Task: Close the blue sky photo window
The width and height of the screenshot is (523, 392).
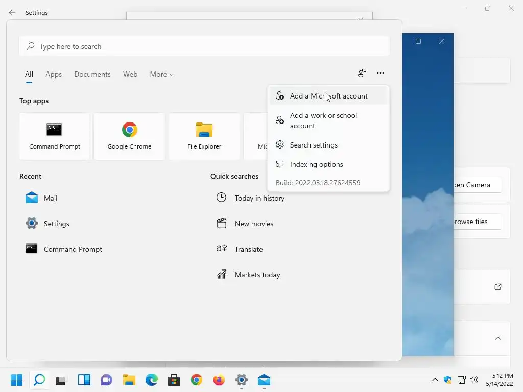Action: click(x=441, y=41)
